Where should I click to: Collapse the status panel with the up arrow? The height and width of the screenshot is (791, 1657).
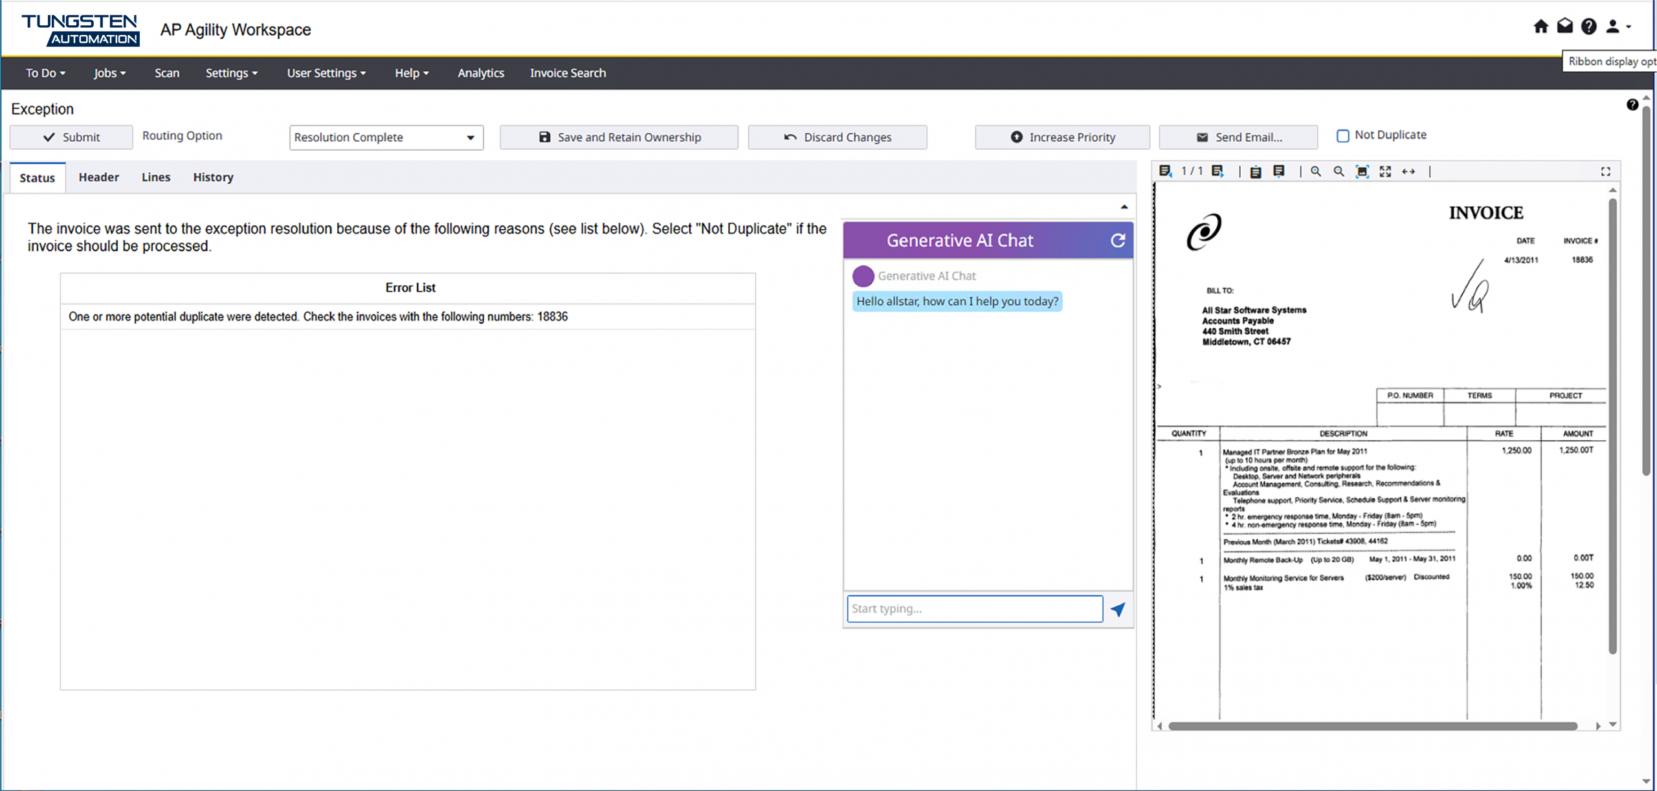tap(1124, 207)
